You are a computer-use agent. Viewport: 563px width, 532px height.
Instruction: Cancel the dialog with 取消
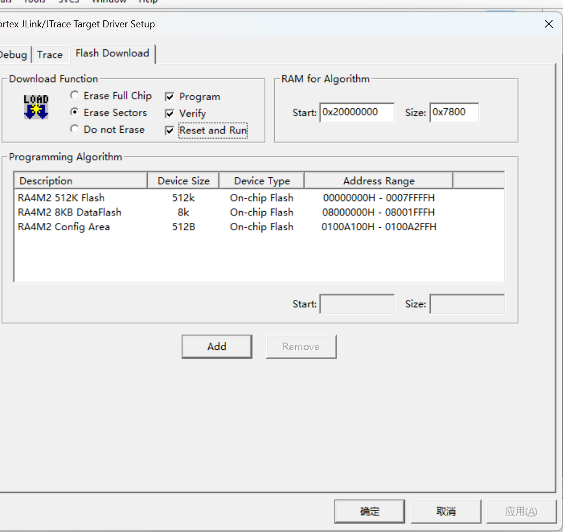click(446, 511)
